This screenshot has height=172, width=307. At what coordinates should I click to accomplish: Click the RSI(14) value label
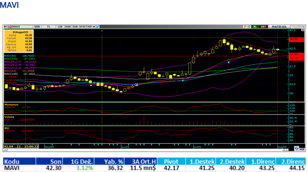19,131
